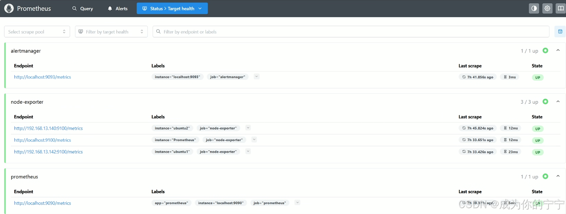
Task: Click the prometheus pool green health ring icon
Action: click(x=545, y=176)
